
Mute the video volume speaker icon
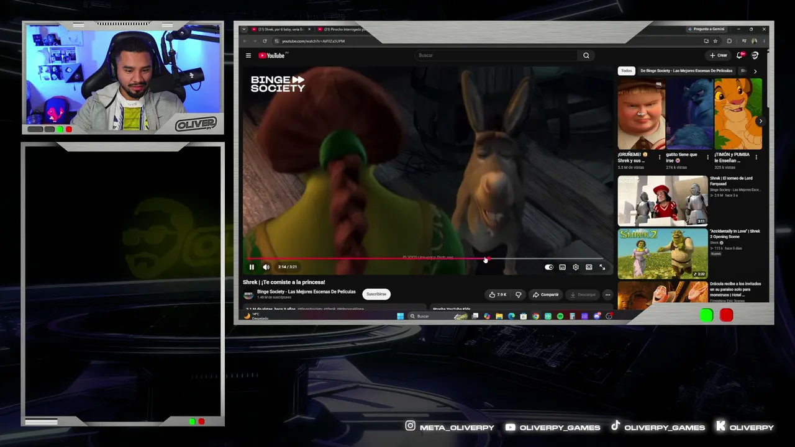266,267
